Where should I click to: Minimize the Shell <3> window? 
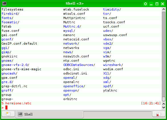(x=151, y=4)
